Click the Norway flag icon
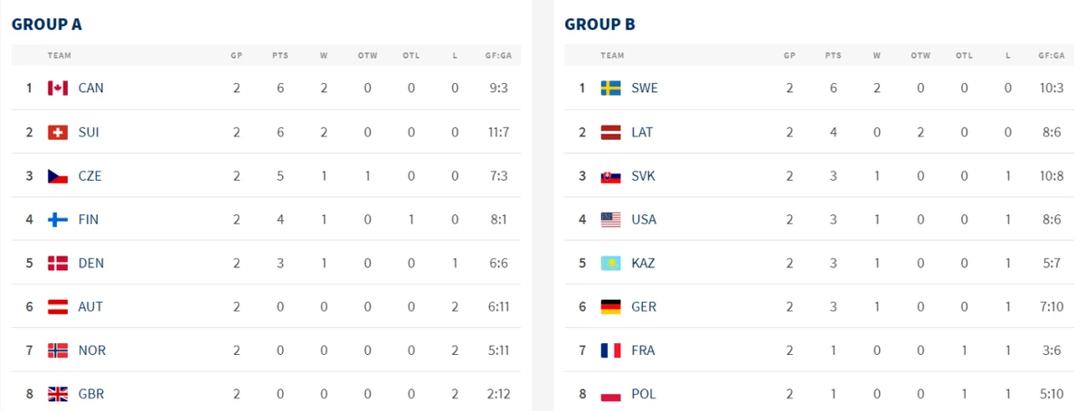Viewport: 1085px width, 411px height. pos(58,350)
